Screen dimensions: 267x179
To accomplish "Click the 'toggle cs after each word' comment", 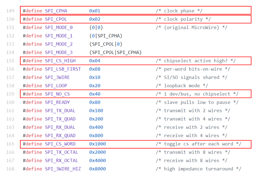I will tap(199, 144).
